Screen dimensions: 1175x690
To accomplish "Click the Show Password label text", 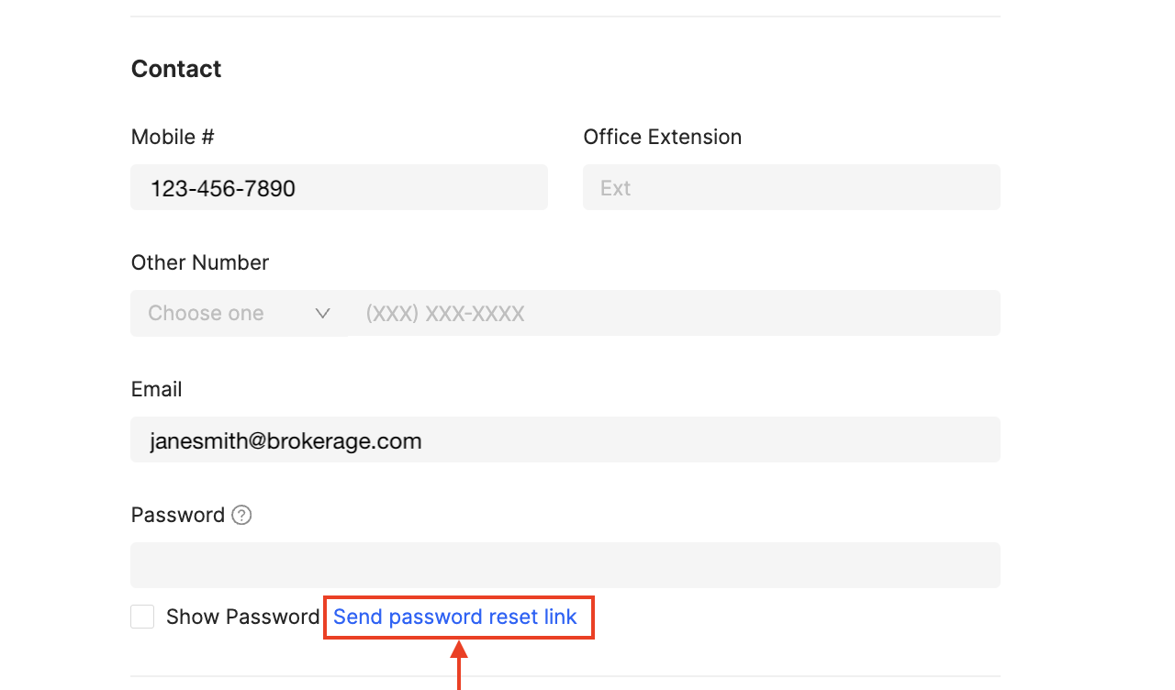I will click(242, 617).
